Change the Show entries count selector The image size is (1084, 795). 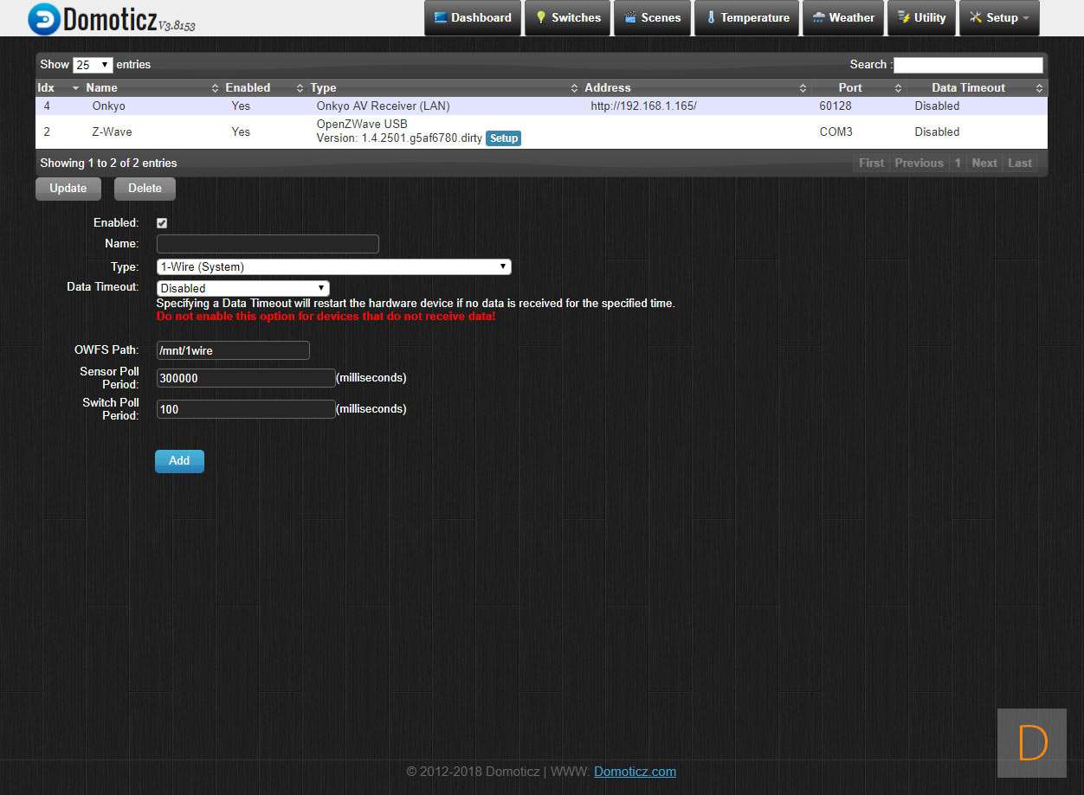click(93, 65)
